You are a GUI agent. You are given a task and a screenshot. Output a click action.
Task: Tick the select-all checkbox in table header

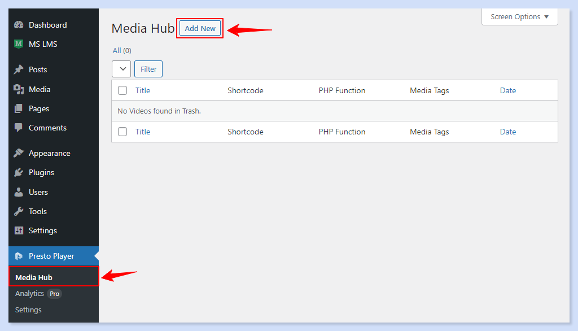tap(122, 90)
